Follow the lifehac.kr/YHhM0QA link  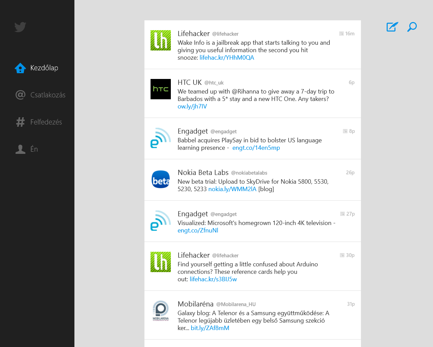tap(227, 58)
